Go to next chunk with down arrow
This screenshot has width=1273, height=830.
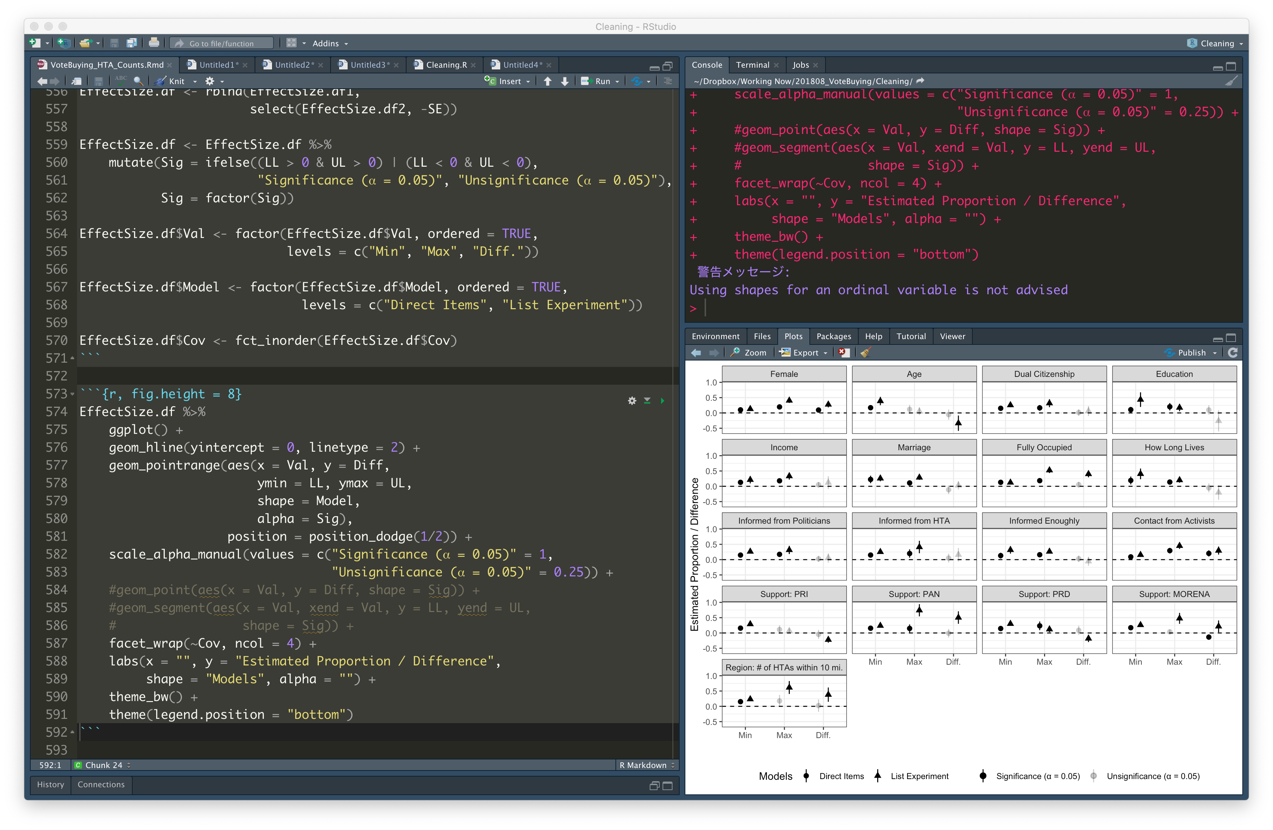pyautogui.click(x=565, y=81)
